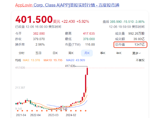Click the MA10: 19.795 indicator
This screenshot has height=118, width=159.
pyautogui.click(x=53, y=60)
